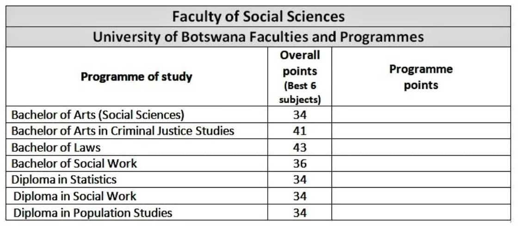518x226 pixels.
Task: Click the 'Bachelor of Social Work' cell
Action: pyautogui.click(x=74, y=164)
